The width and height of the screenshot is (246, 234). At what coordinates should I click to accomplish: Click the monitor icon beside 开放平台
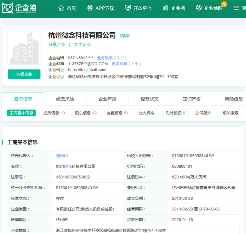pos(128,8)
